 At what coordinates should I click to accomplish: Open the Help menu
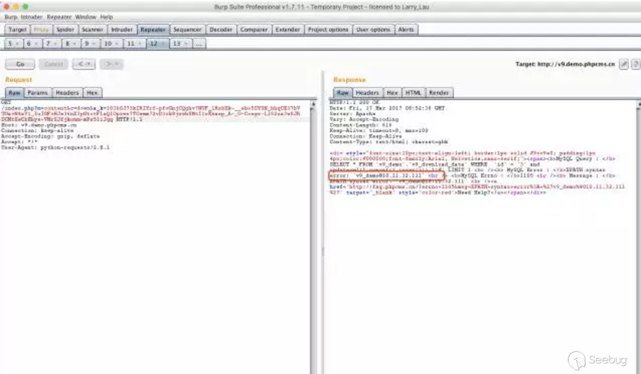pos(106,17)
